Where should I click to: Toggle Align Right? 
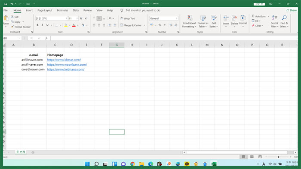pos(104,25)
